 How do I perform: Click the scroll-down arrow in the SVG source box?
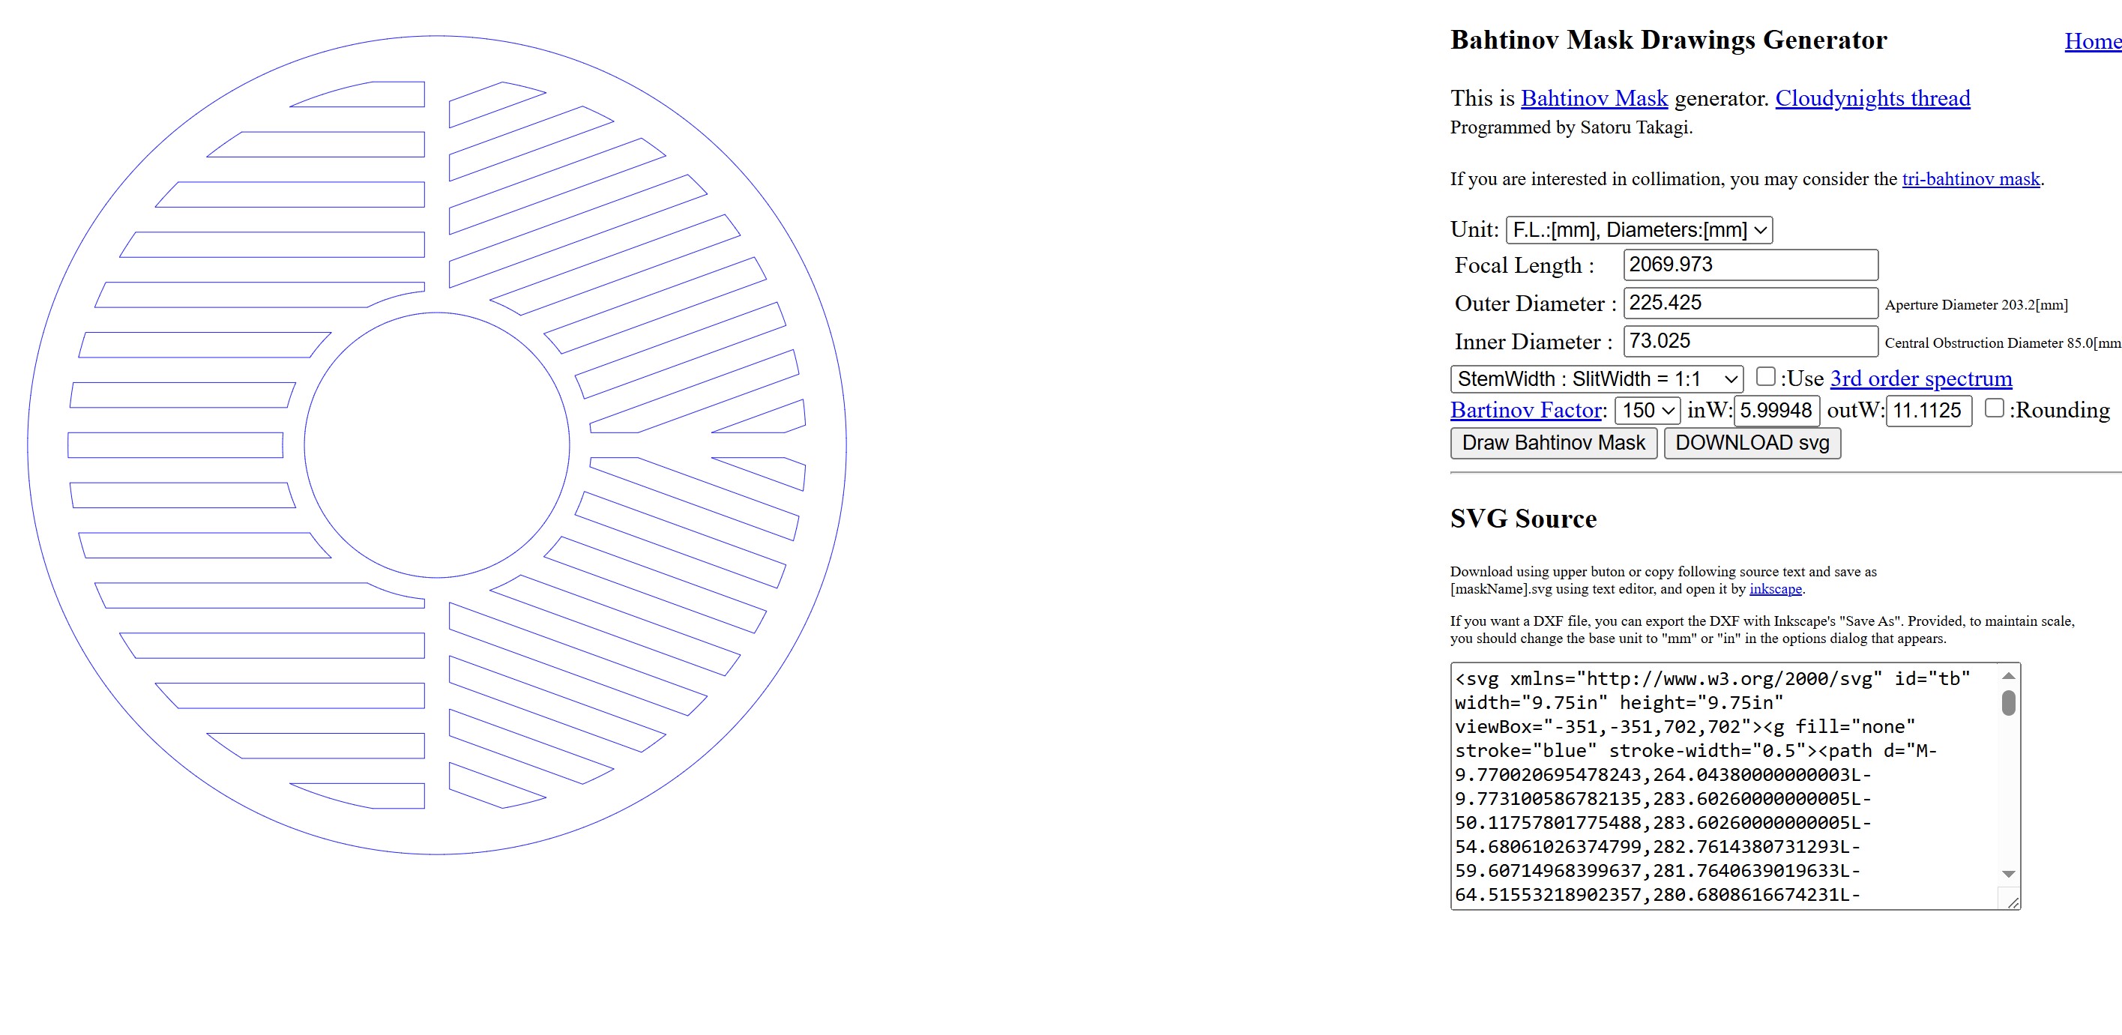pos(2008,874)
